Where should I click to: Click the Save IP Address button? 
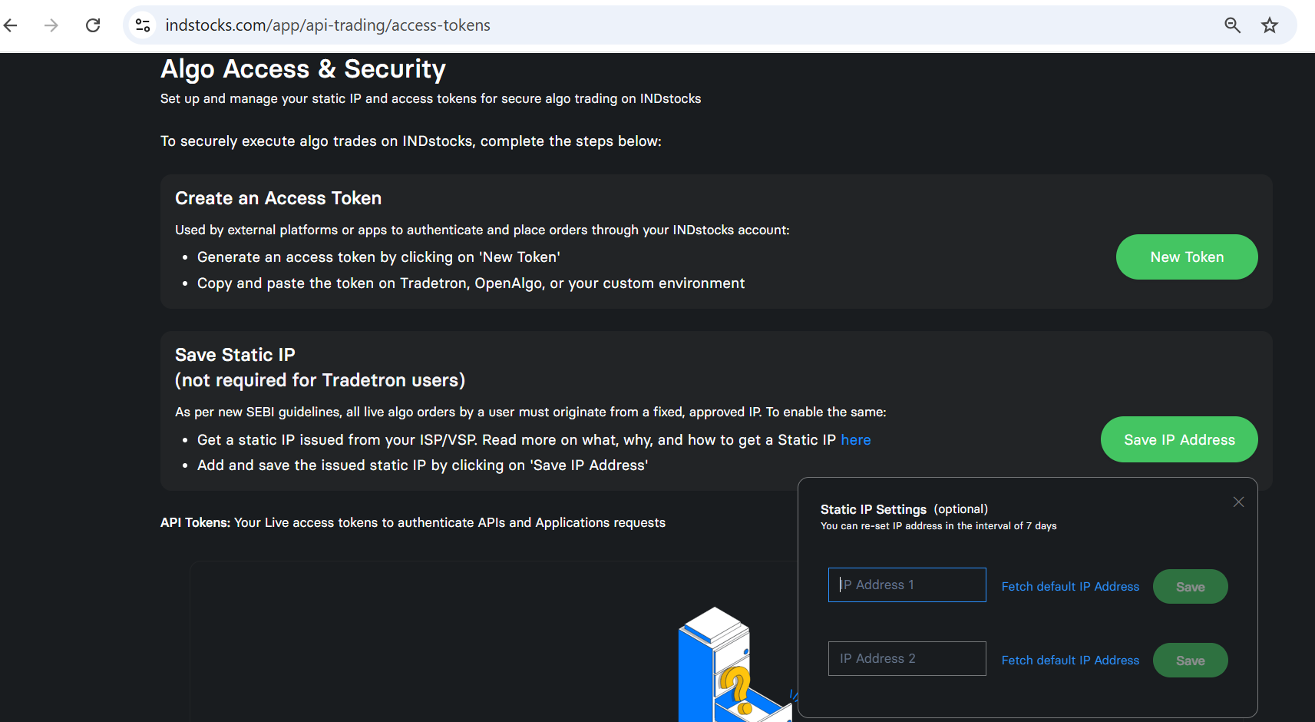tap(1179, 439)
